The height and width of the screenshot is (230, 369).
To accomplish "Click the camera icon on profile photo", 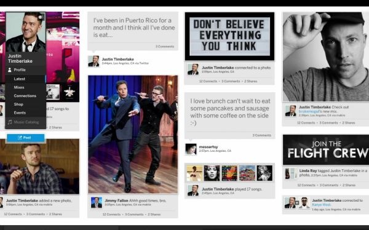I will [x=41, y=17].
